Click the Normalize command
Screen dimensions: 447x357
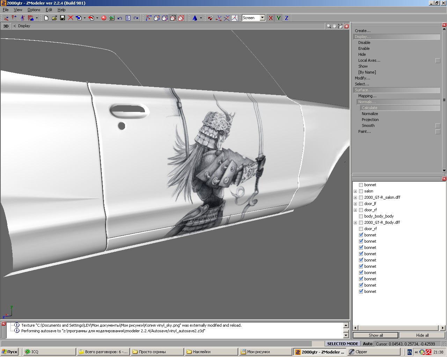click(x=370, y=114)
